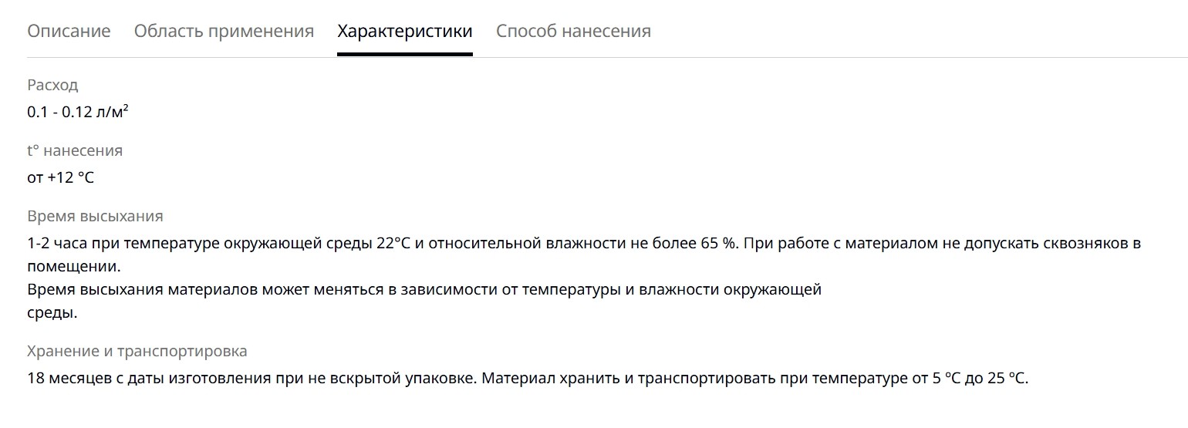This screenshot has height=428, width=1188.
Task: Click the 1-2 часа drying time text
Action: click(x=58, y=244)
